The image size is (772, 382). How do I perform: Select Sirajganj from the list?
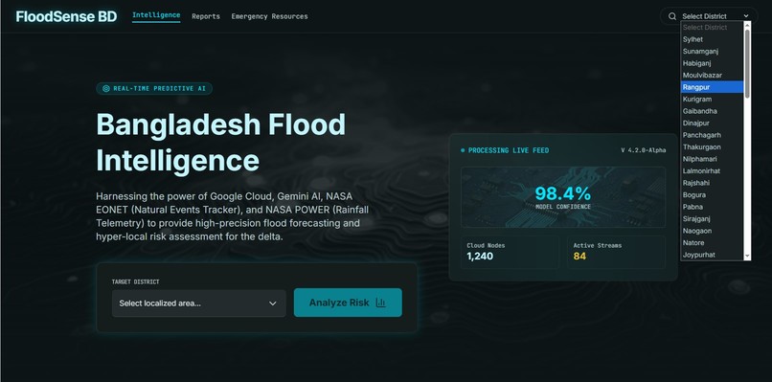point(712,218)
